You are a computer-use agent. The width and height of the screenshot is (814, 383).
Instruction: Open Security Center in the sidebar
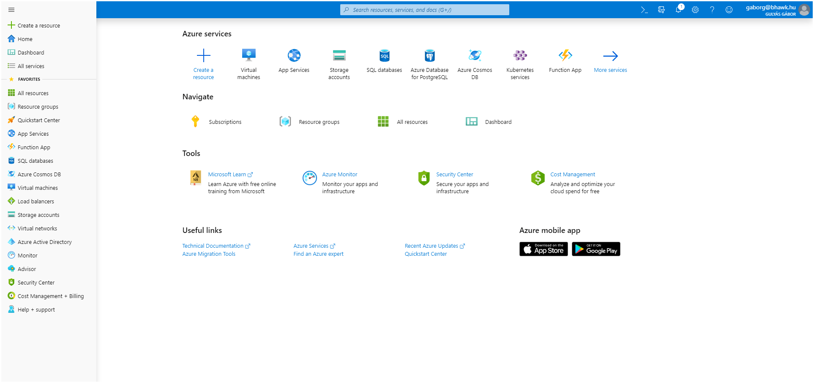pos(49,282)
